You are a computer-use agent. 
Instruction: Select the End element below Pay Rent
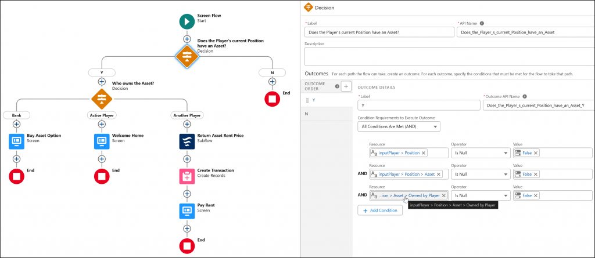[187, 246]
